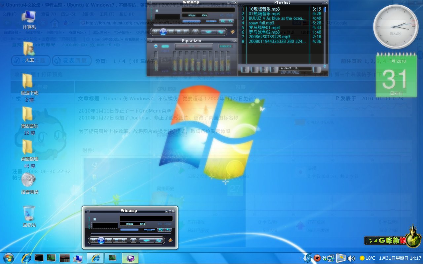
Task: Click the speaker volume icon in system tray
Action: click(x=351, y=258)
